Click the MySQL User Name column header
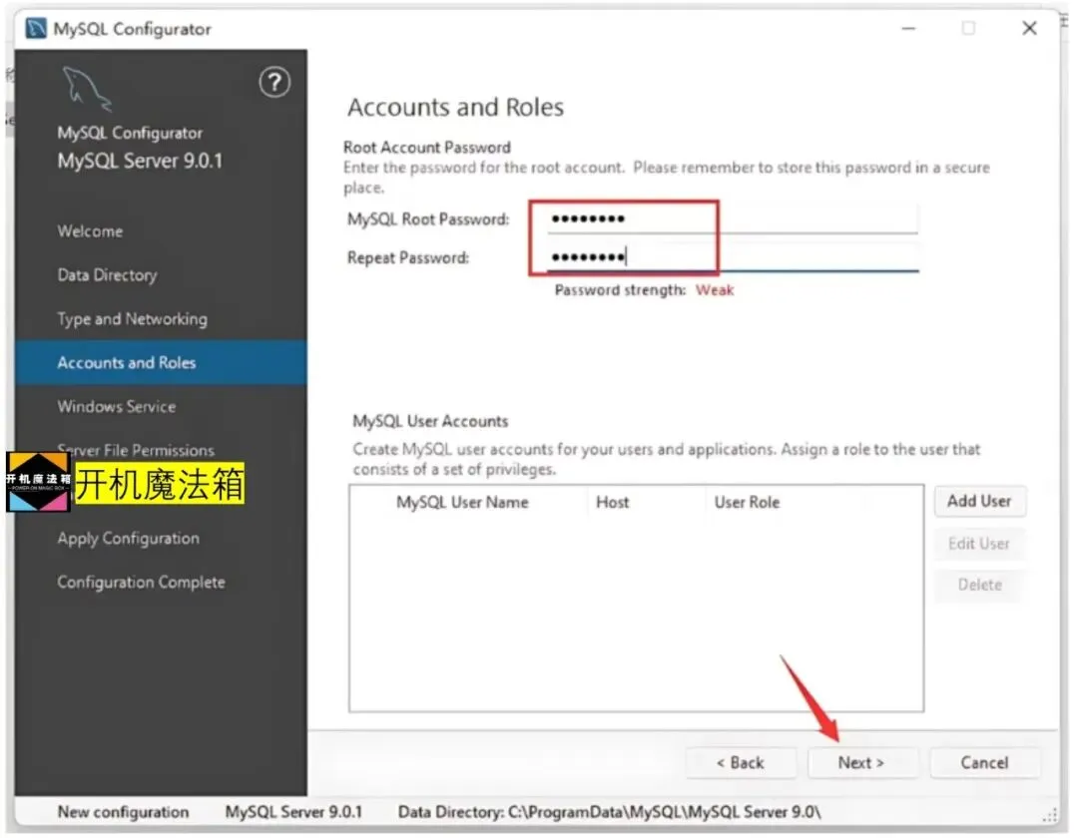Viewport: 1078px width, 838px height. point(462,503)
